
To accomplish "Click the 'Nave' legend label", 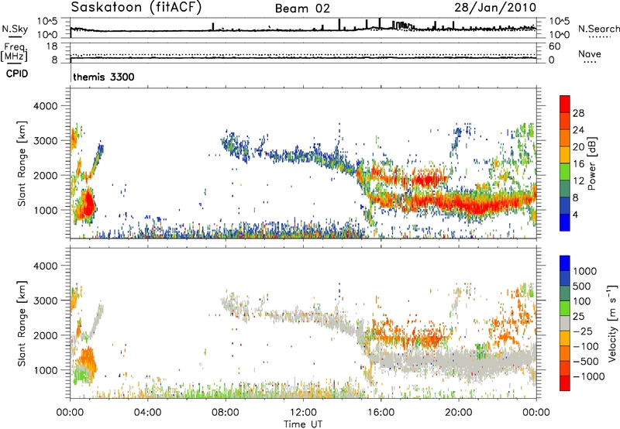I will [590, 53].
